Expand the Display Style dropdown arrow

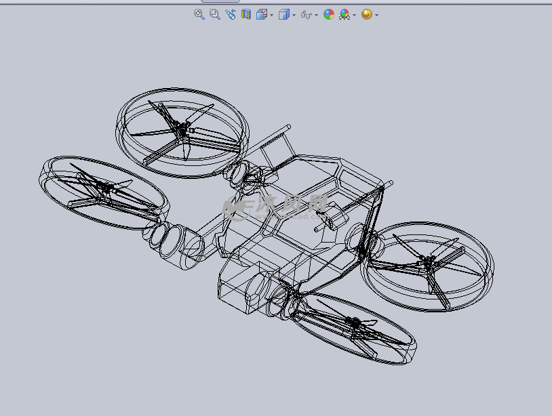click(294, 15)
